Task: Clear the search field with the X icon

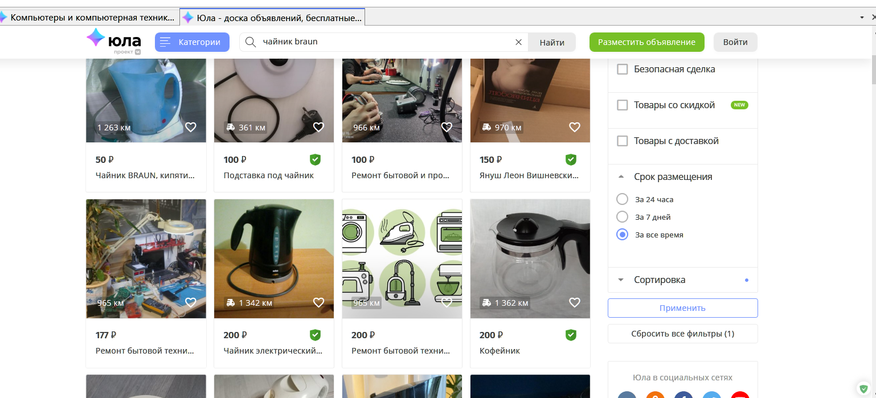Action: coord(518,42)
